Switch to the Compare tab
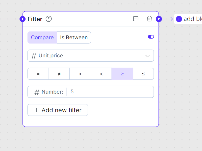Image resolution: width=202 pixels, height=151 pixels. pos(42,37)
